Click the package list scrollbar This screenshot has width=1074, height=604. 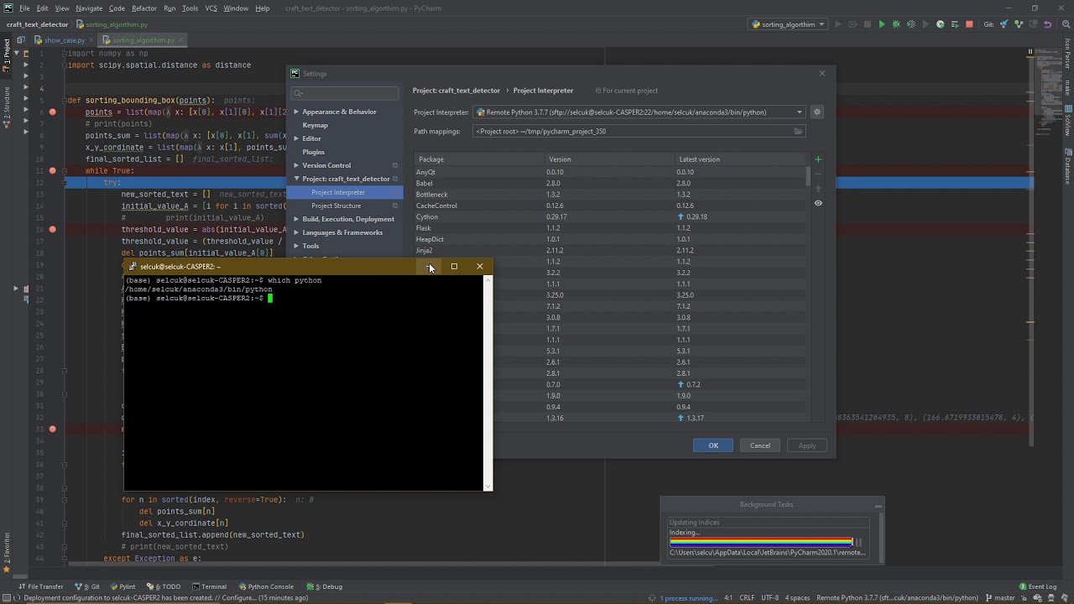pyautogui.click(x=809, y=176)
